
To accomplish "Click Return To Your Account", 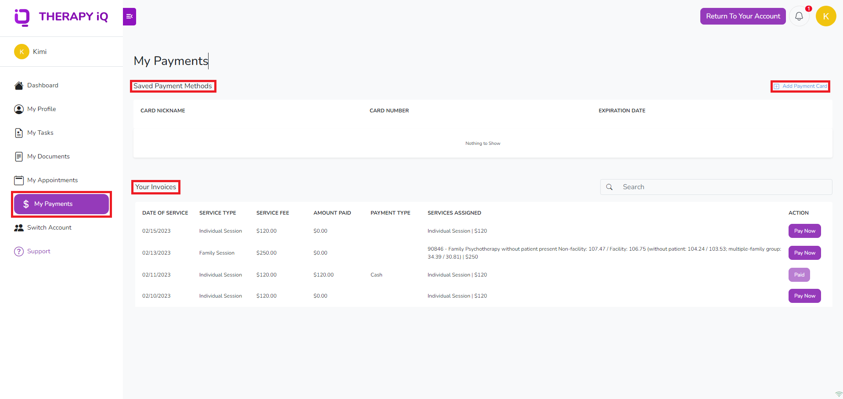I will pos(743,16).
